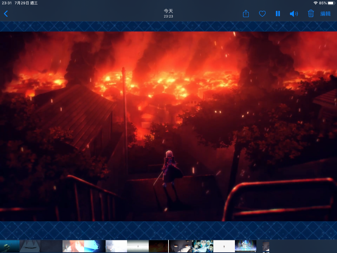This screenshot has height=253, width=337.
Task: Mute the video with the speaker icon
Action: (x=294, y=14)
